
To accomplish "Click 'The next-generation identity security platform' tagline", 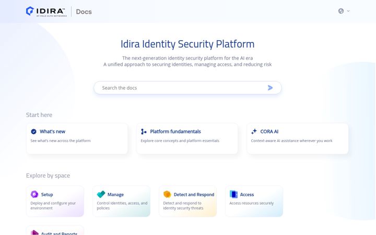I will 187,58.
